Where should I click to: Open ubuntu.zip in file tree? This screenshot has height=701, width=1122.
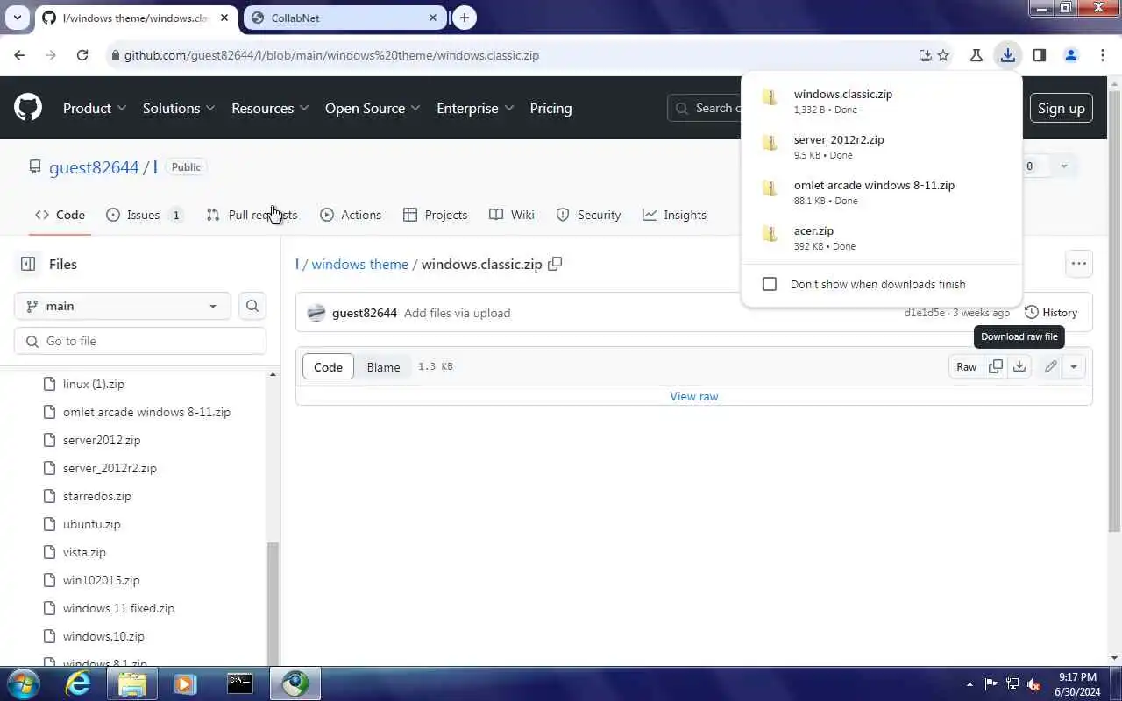coord(91,524)
